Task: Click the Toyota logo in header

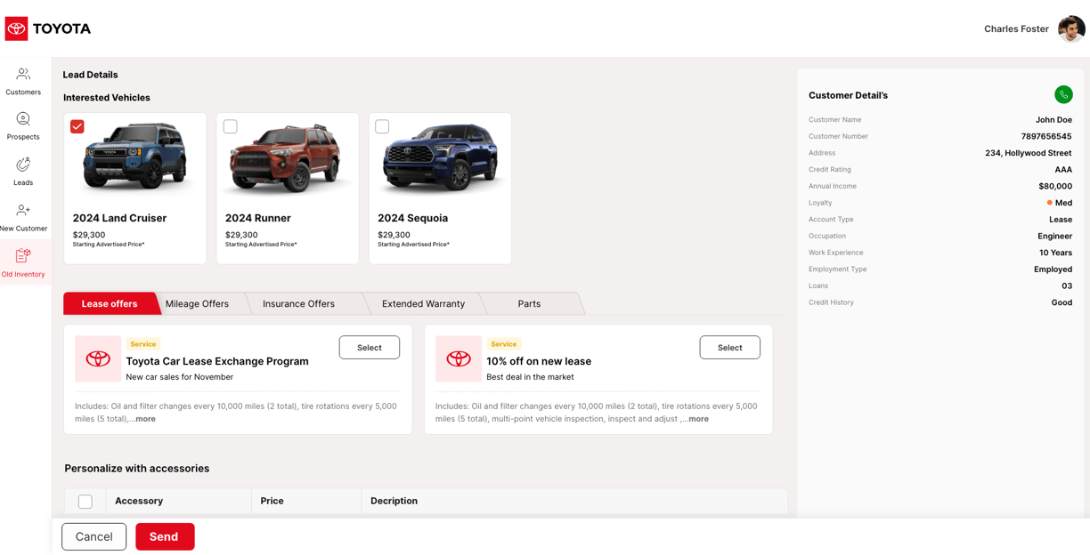Action: 48,28
